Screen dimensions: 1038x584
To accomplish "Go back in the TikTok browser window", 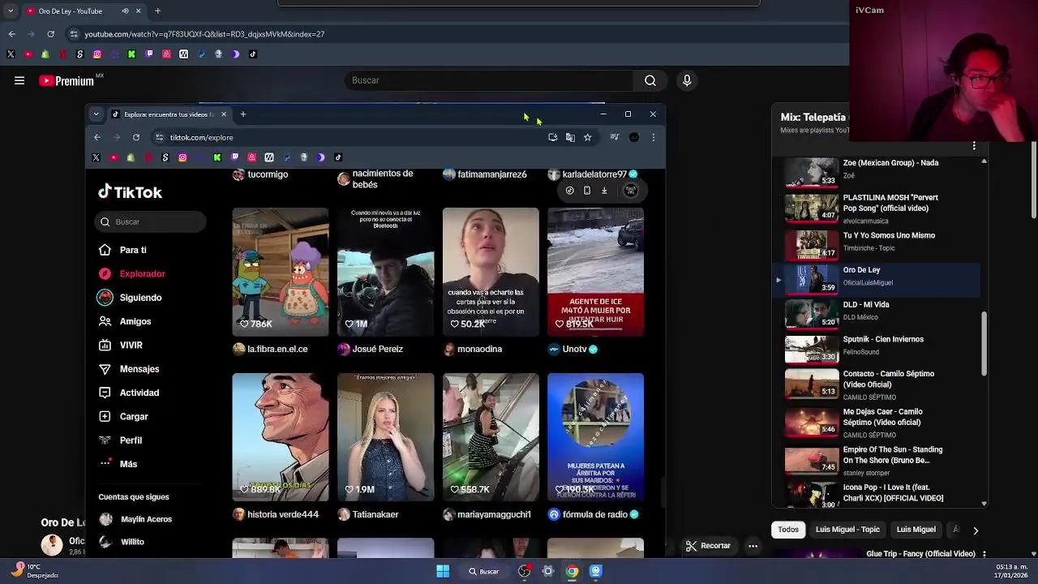I will 97,137.
